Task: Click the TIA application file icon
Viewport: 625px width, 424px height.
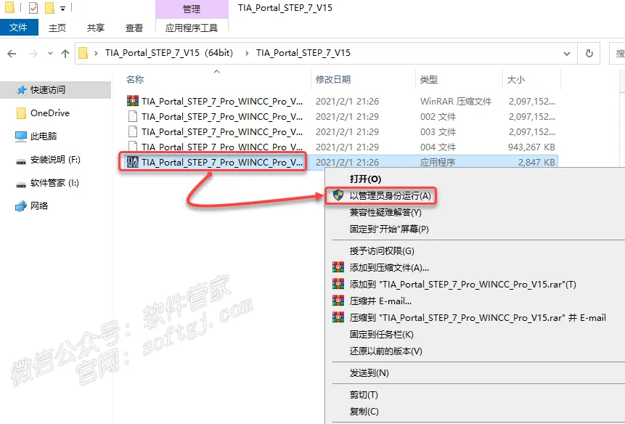Action: [133, 162]
